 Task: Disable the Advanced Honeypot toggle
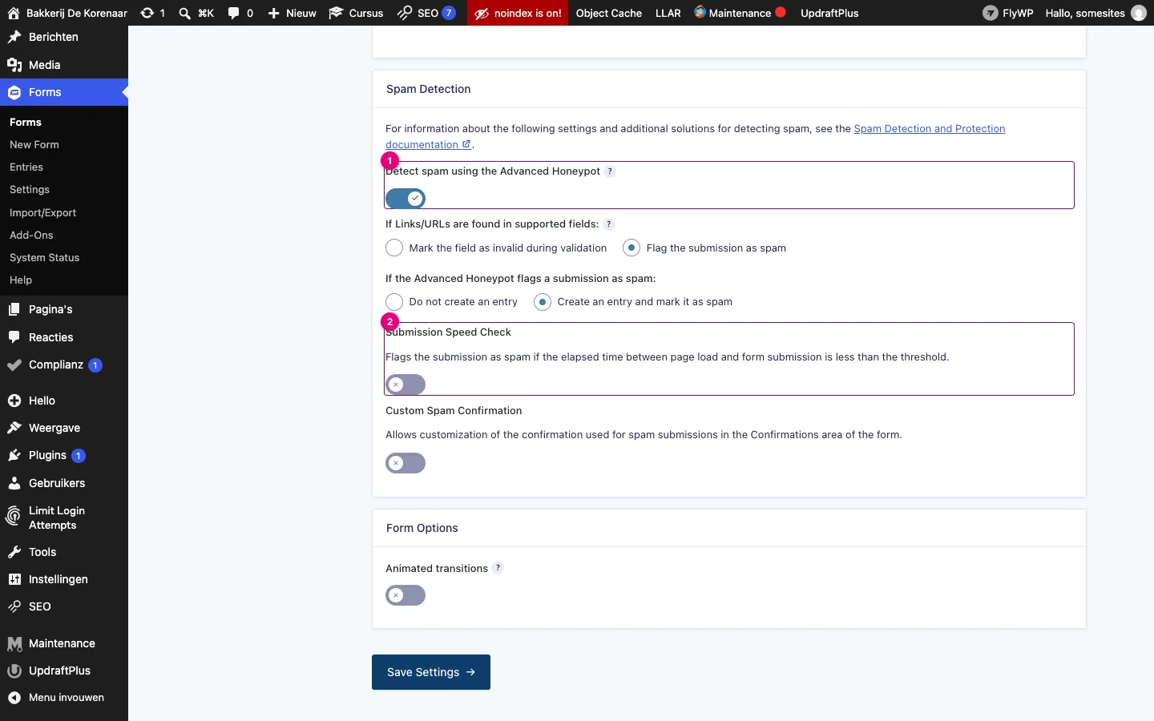(x=406, y=198)
